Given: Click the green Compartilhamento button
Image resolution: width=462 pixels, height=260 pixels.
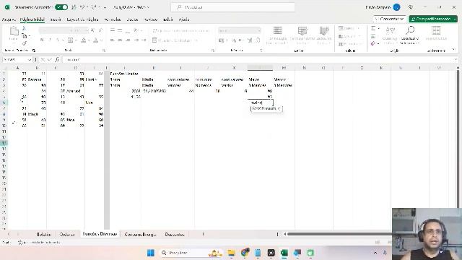Looking at the screenshot, I should [x=433, y=19].
